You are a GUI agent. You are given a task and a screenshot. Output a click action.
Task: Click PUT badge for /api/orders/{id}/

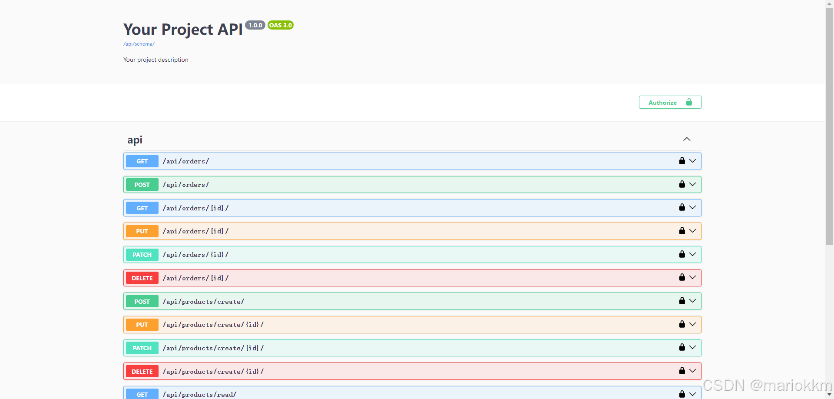pos(142,231)
